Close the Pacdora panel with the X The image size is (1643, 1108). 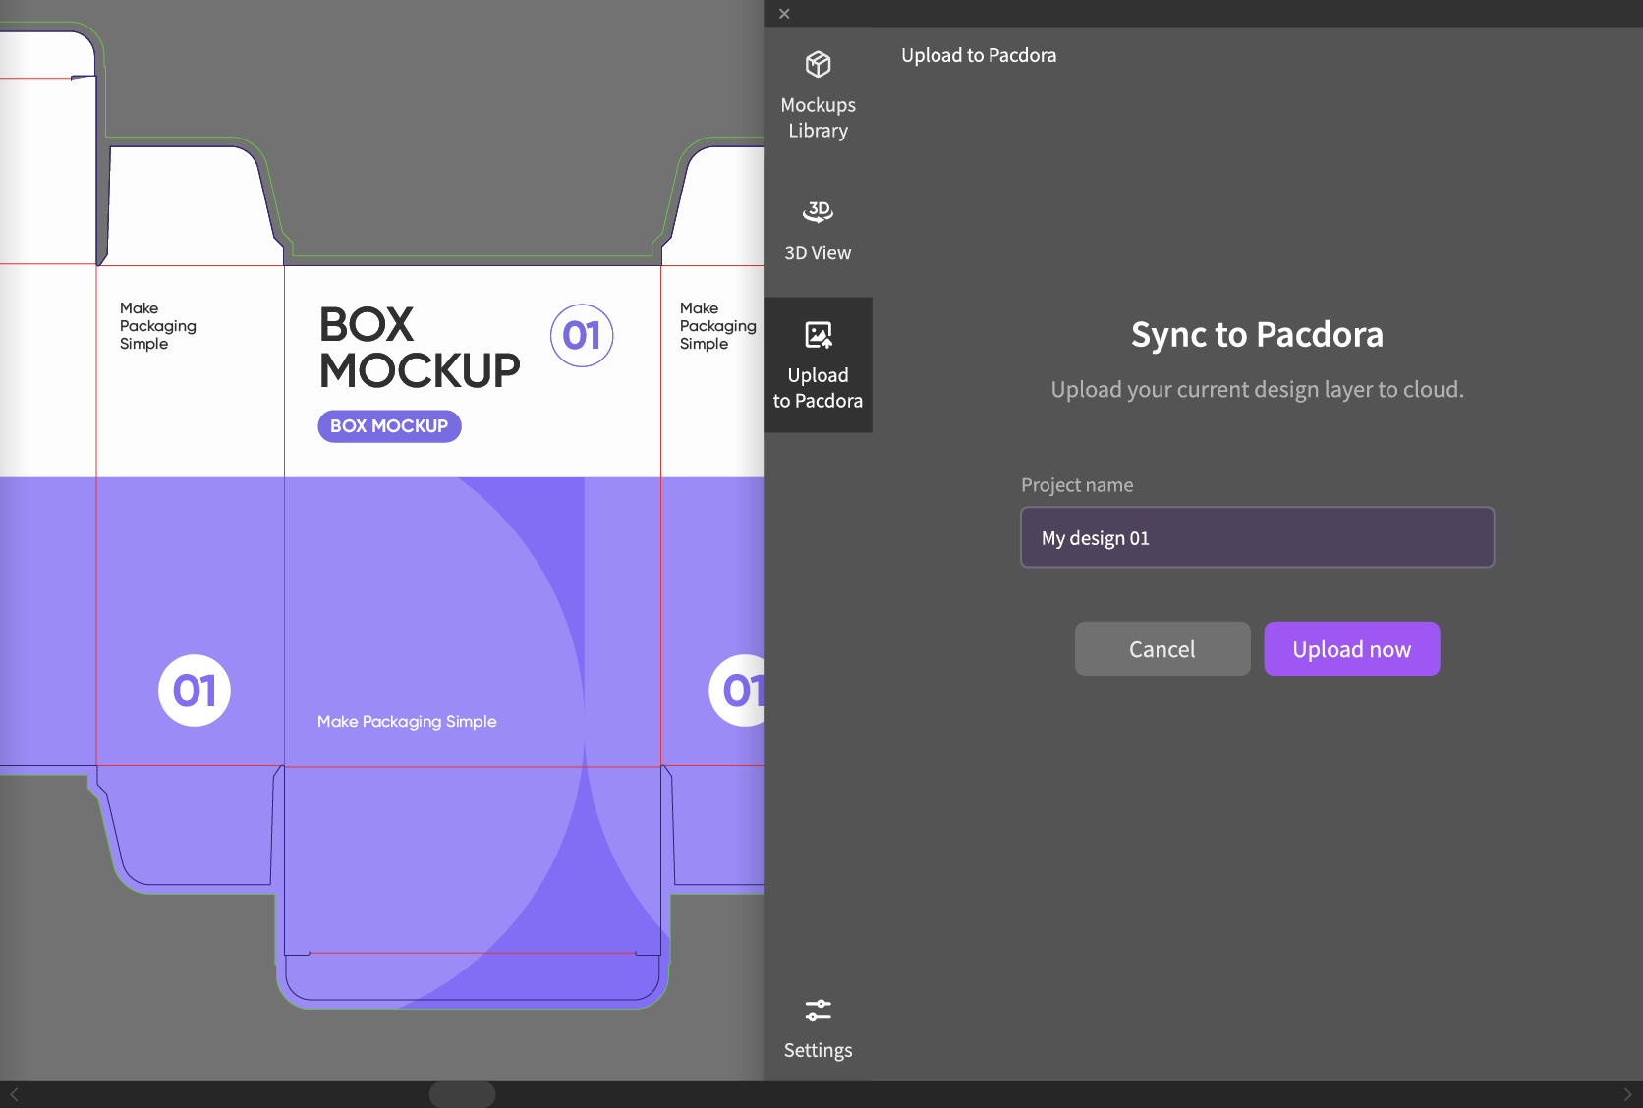point(783,13)
